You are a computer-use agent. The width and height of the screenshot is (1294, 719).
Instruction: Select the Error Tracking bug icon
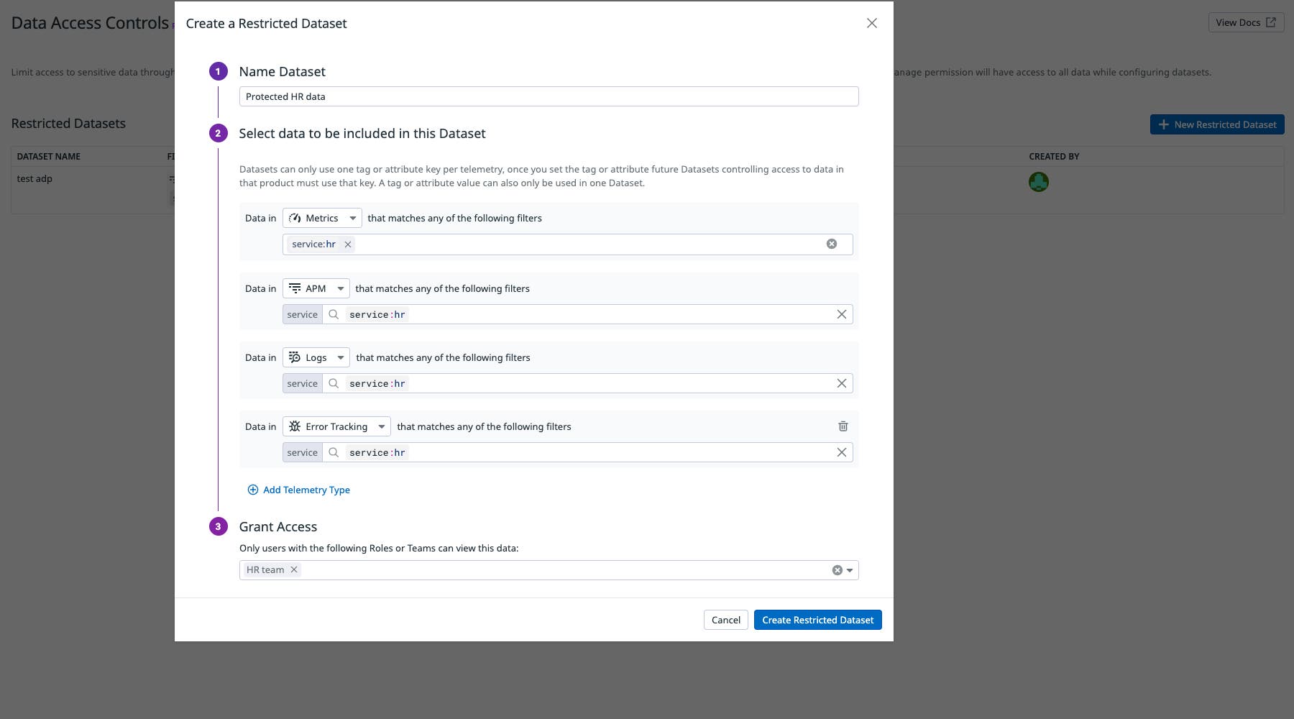pyautogui.click(x=295, y=426)
